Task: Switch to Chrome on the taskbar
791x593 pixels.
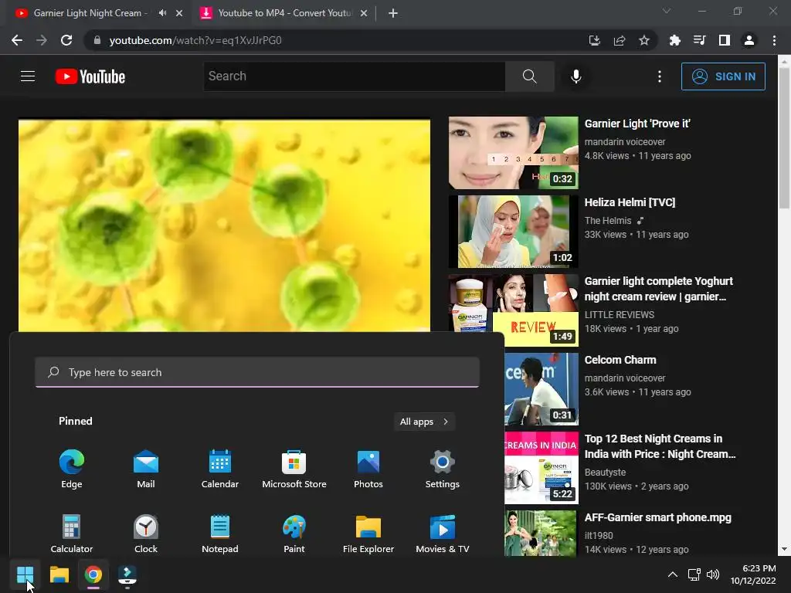Action: tap(93, 574)
